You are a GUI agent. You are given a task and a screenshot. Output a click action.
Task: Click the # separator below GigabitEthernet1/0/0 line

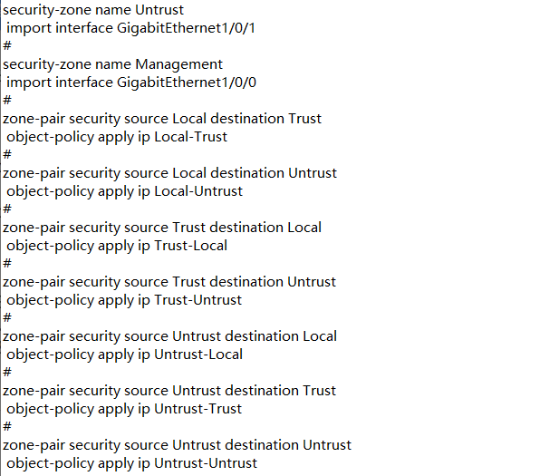pos(7,100)
